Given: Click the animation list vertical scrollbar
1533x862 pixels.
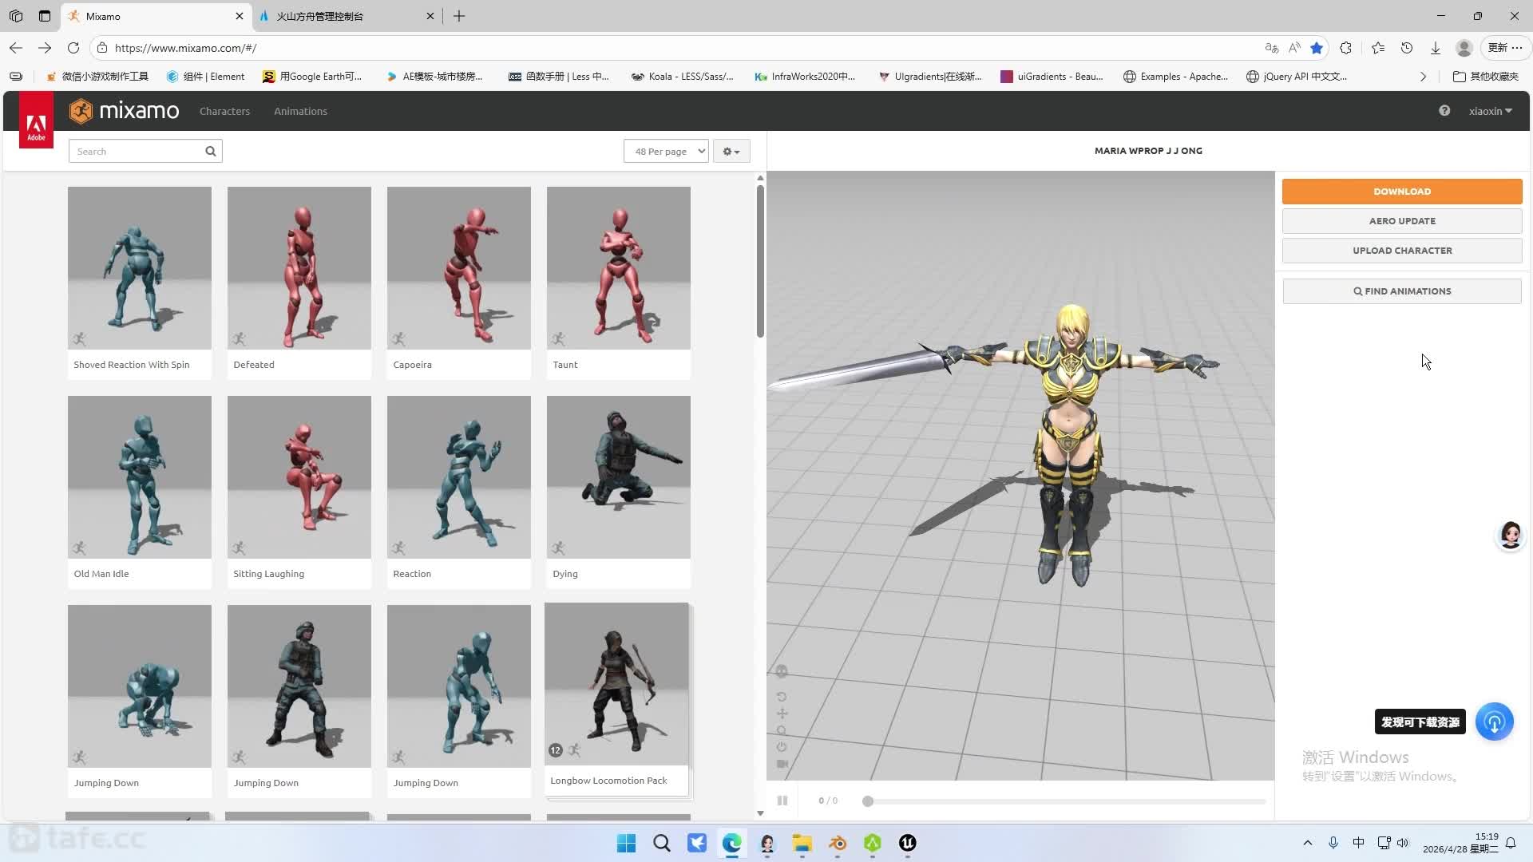Looking at the screenshot, I should pyautogui.click(x=760, y=261).
